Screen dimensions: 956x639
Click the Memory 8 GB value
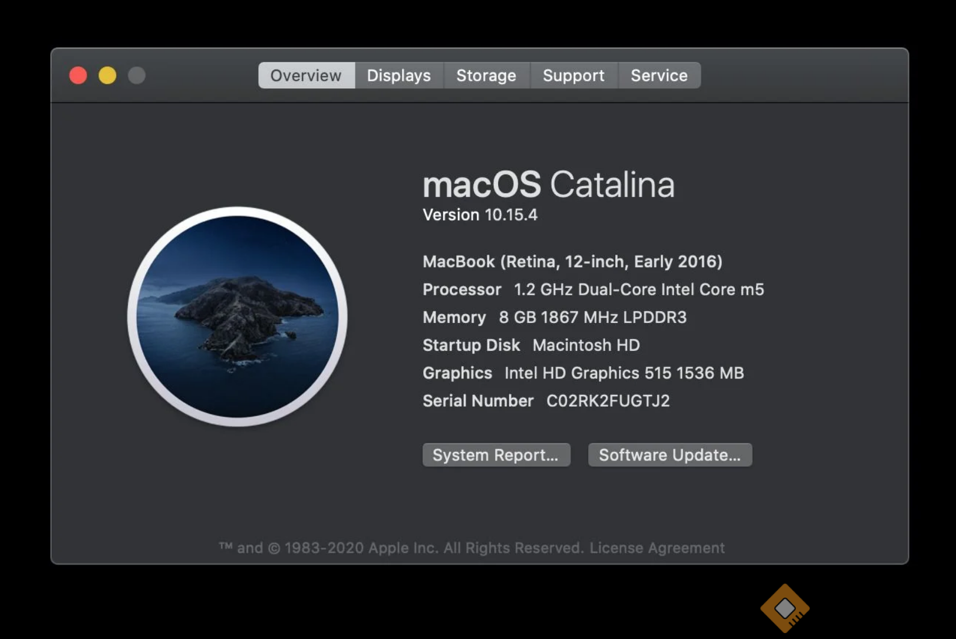click(592, 317)
